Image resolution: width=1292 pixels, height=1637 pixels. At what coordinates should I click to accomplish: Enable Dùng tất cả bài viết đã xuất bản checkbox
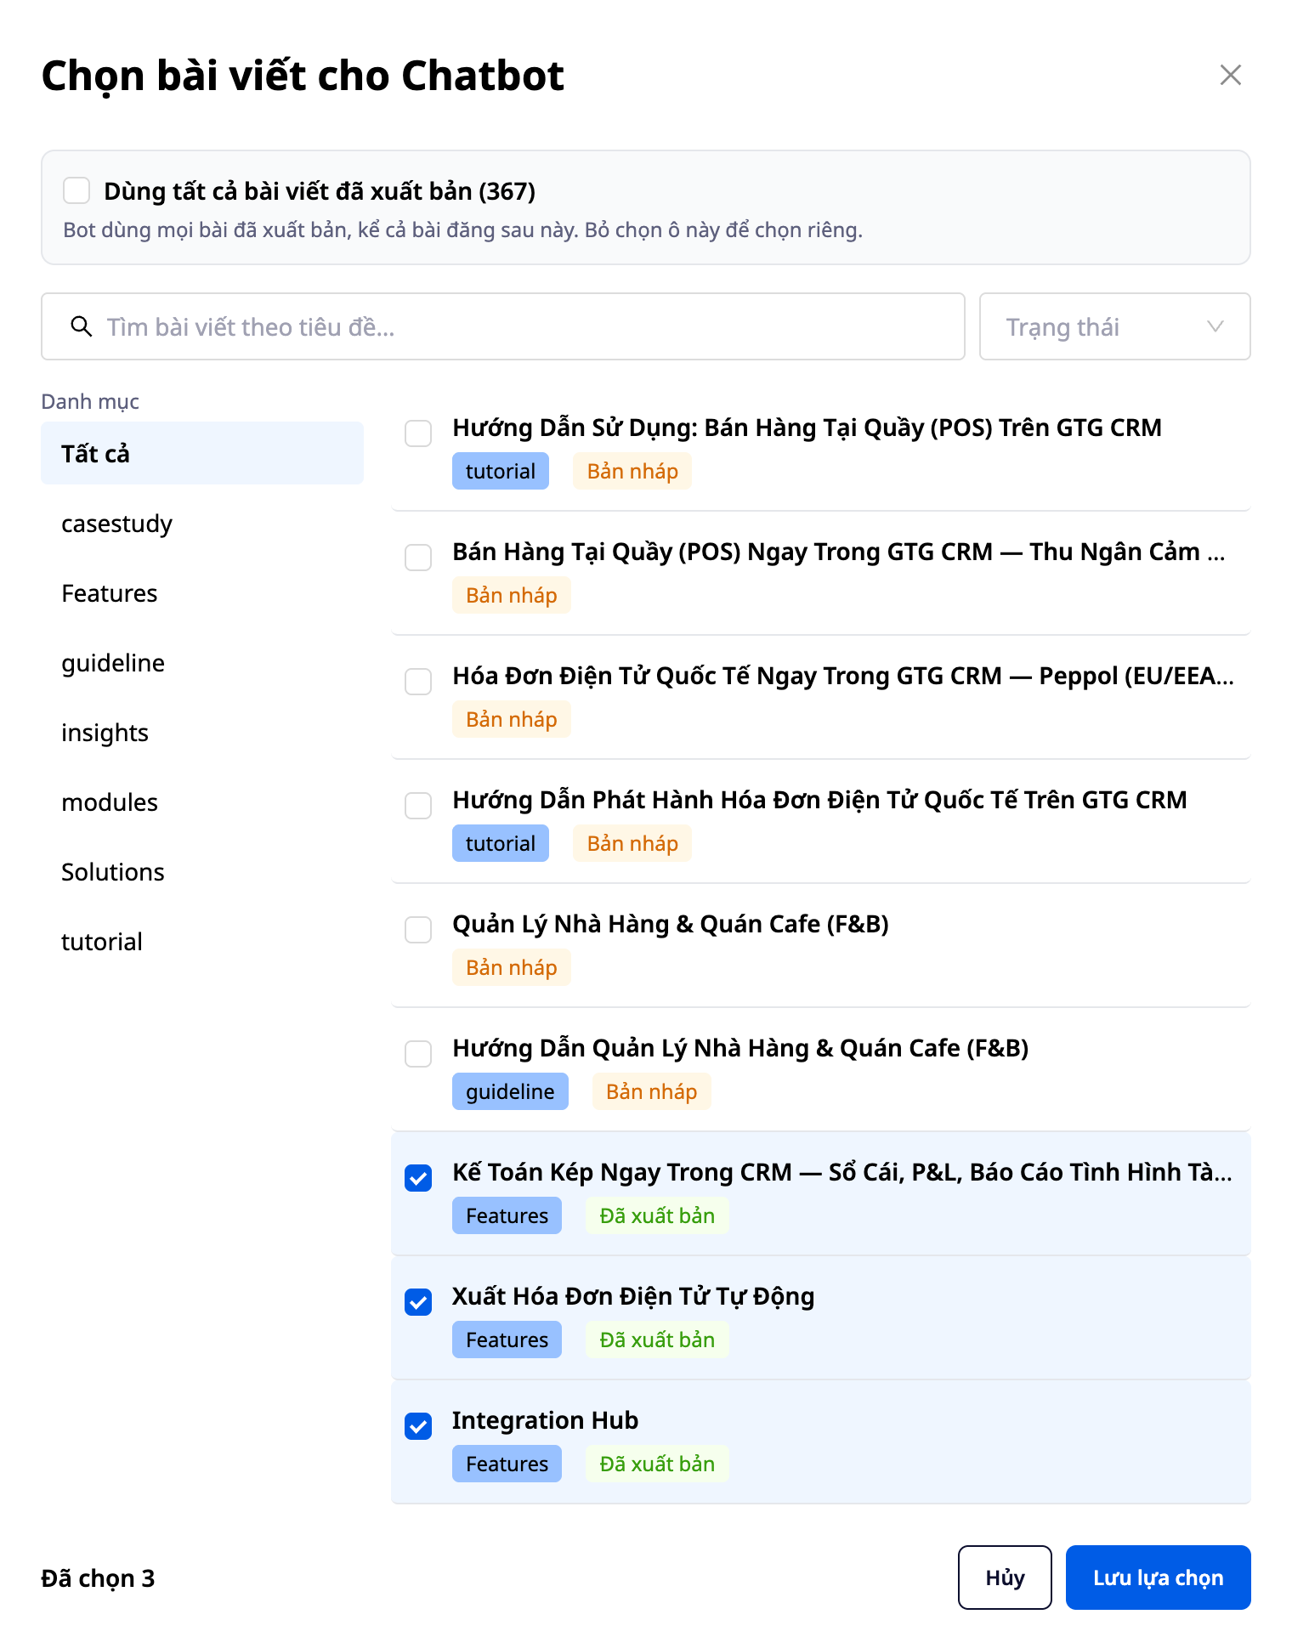[76, 190]
